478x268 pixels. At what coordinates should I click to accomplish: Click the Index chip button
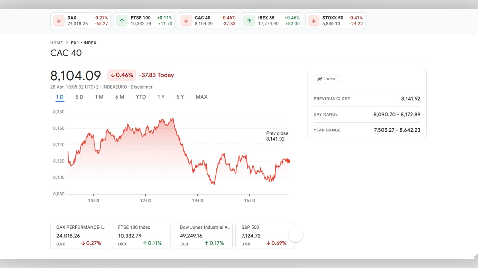(327, 79)
